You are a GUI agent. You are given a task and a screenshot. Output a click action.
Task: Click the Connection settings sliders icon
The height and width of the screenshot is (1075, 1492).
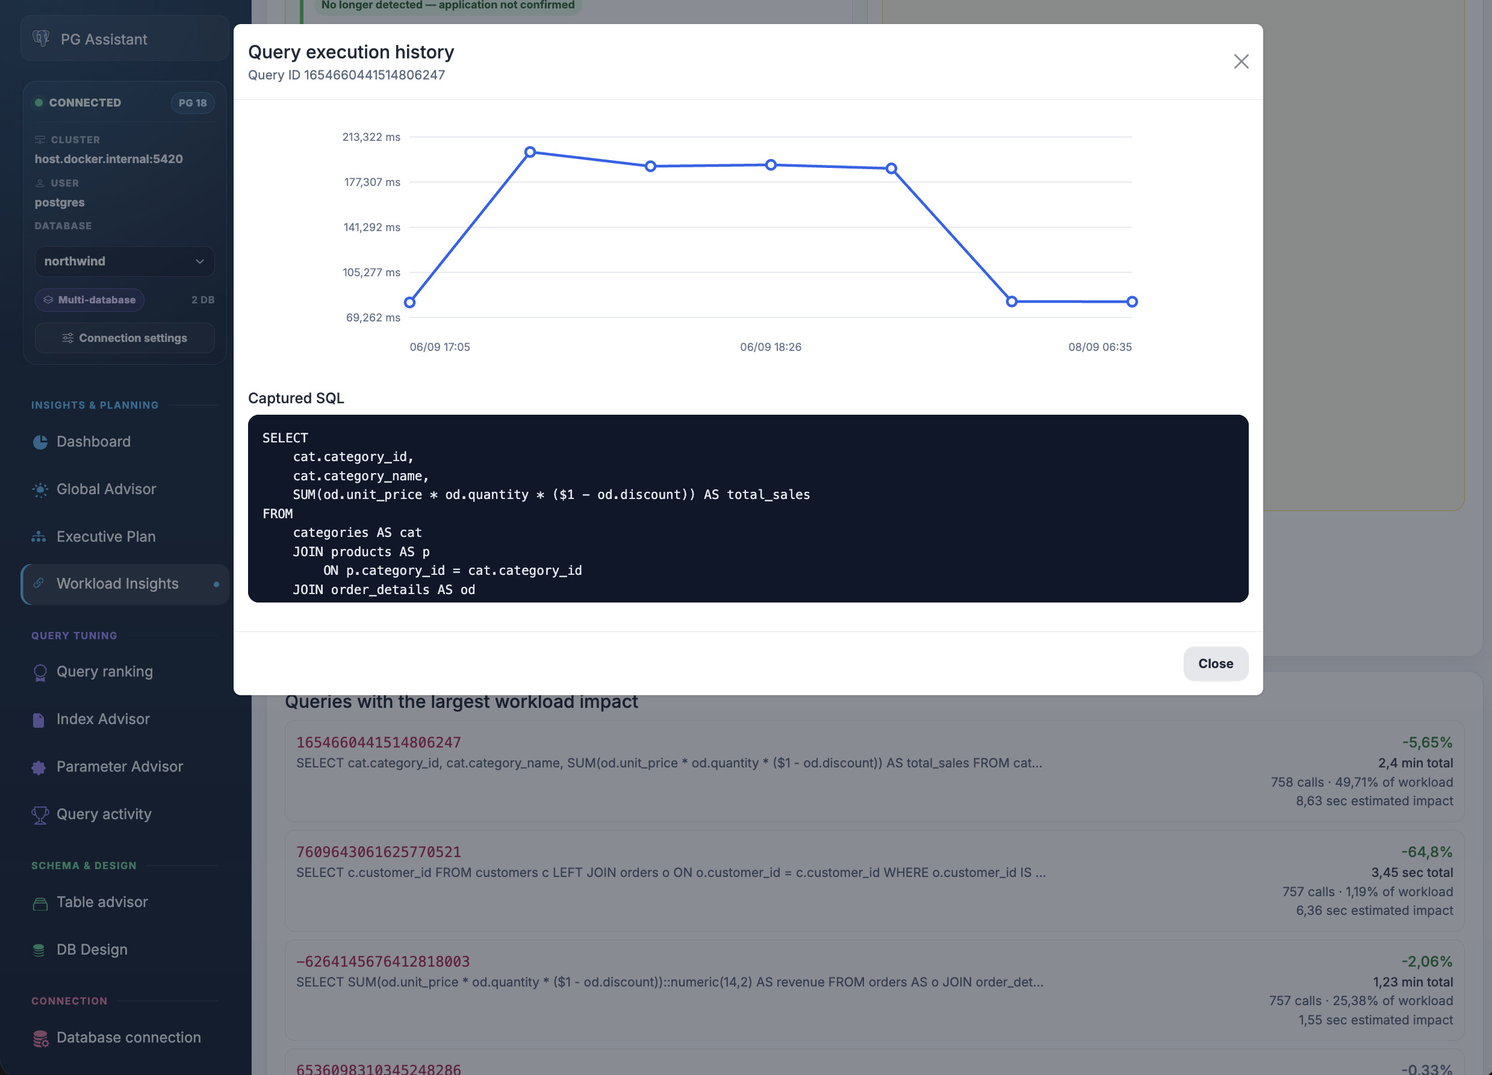[x=68, y=338]
